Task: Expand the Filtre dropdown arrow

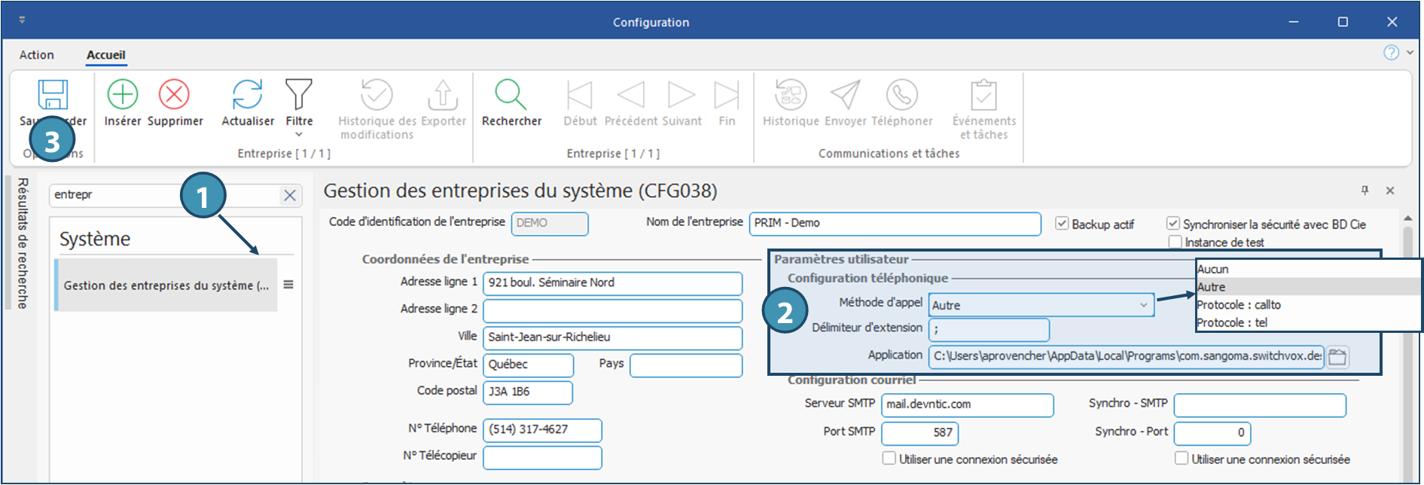Action: coord(299,135)
